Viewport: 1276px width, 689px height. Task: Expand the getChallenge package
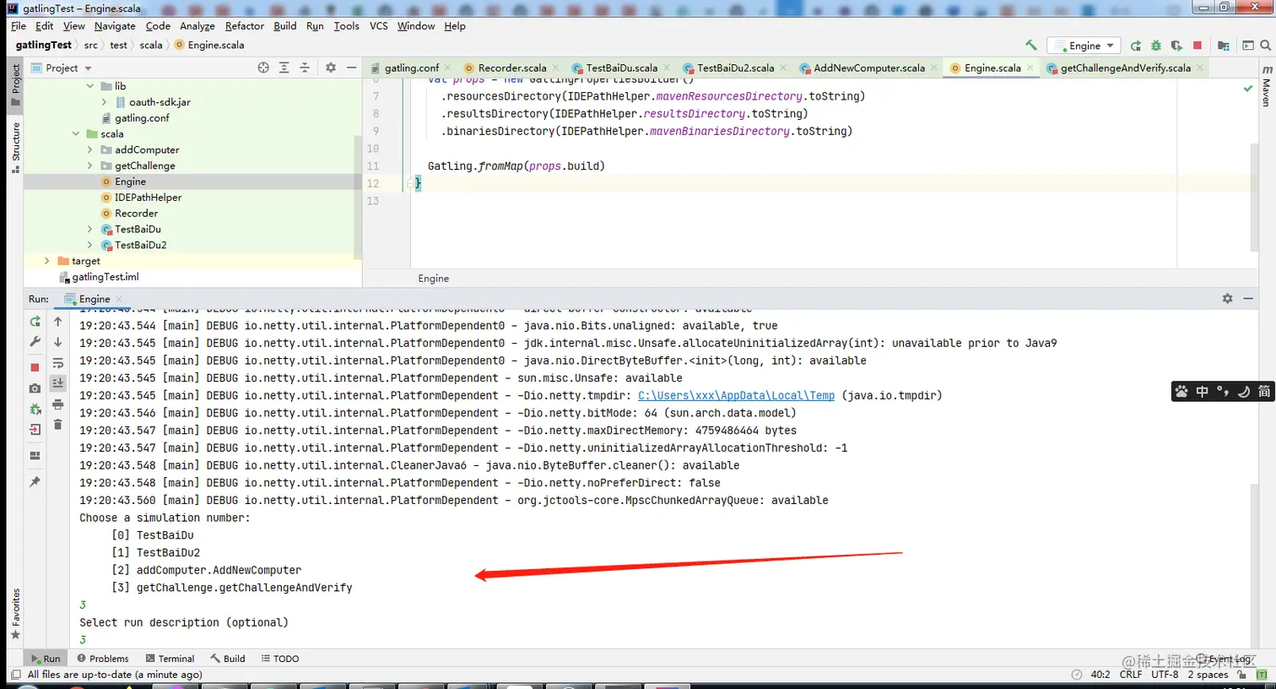coord(90,166)
